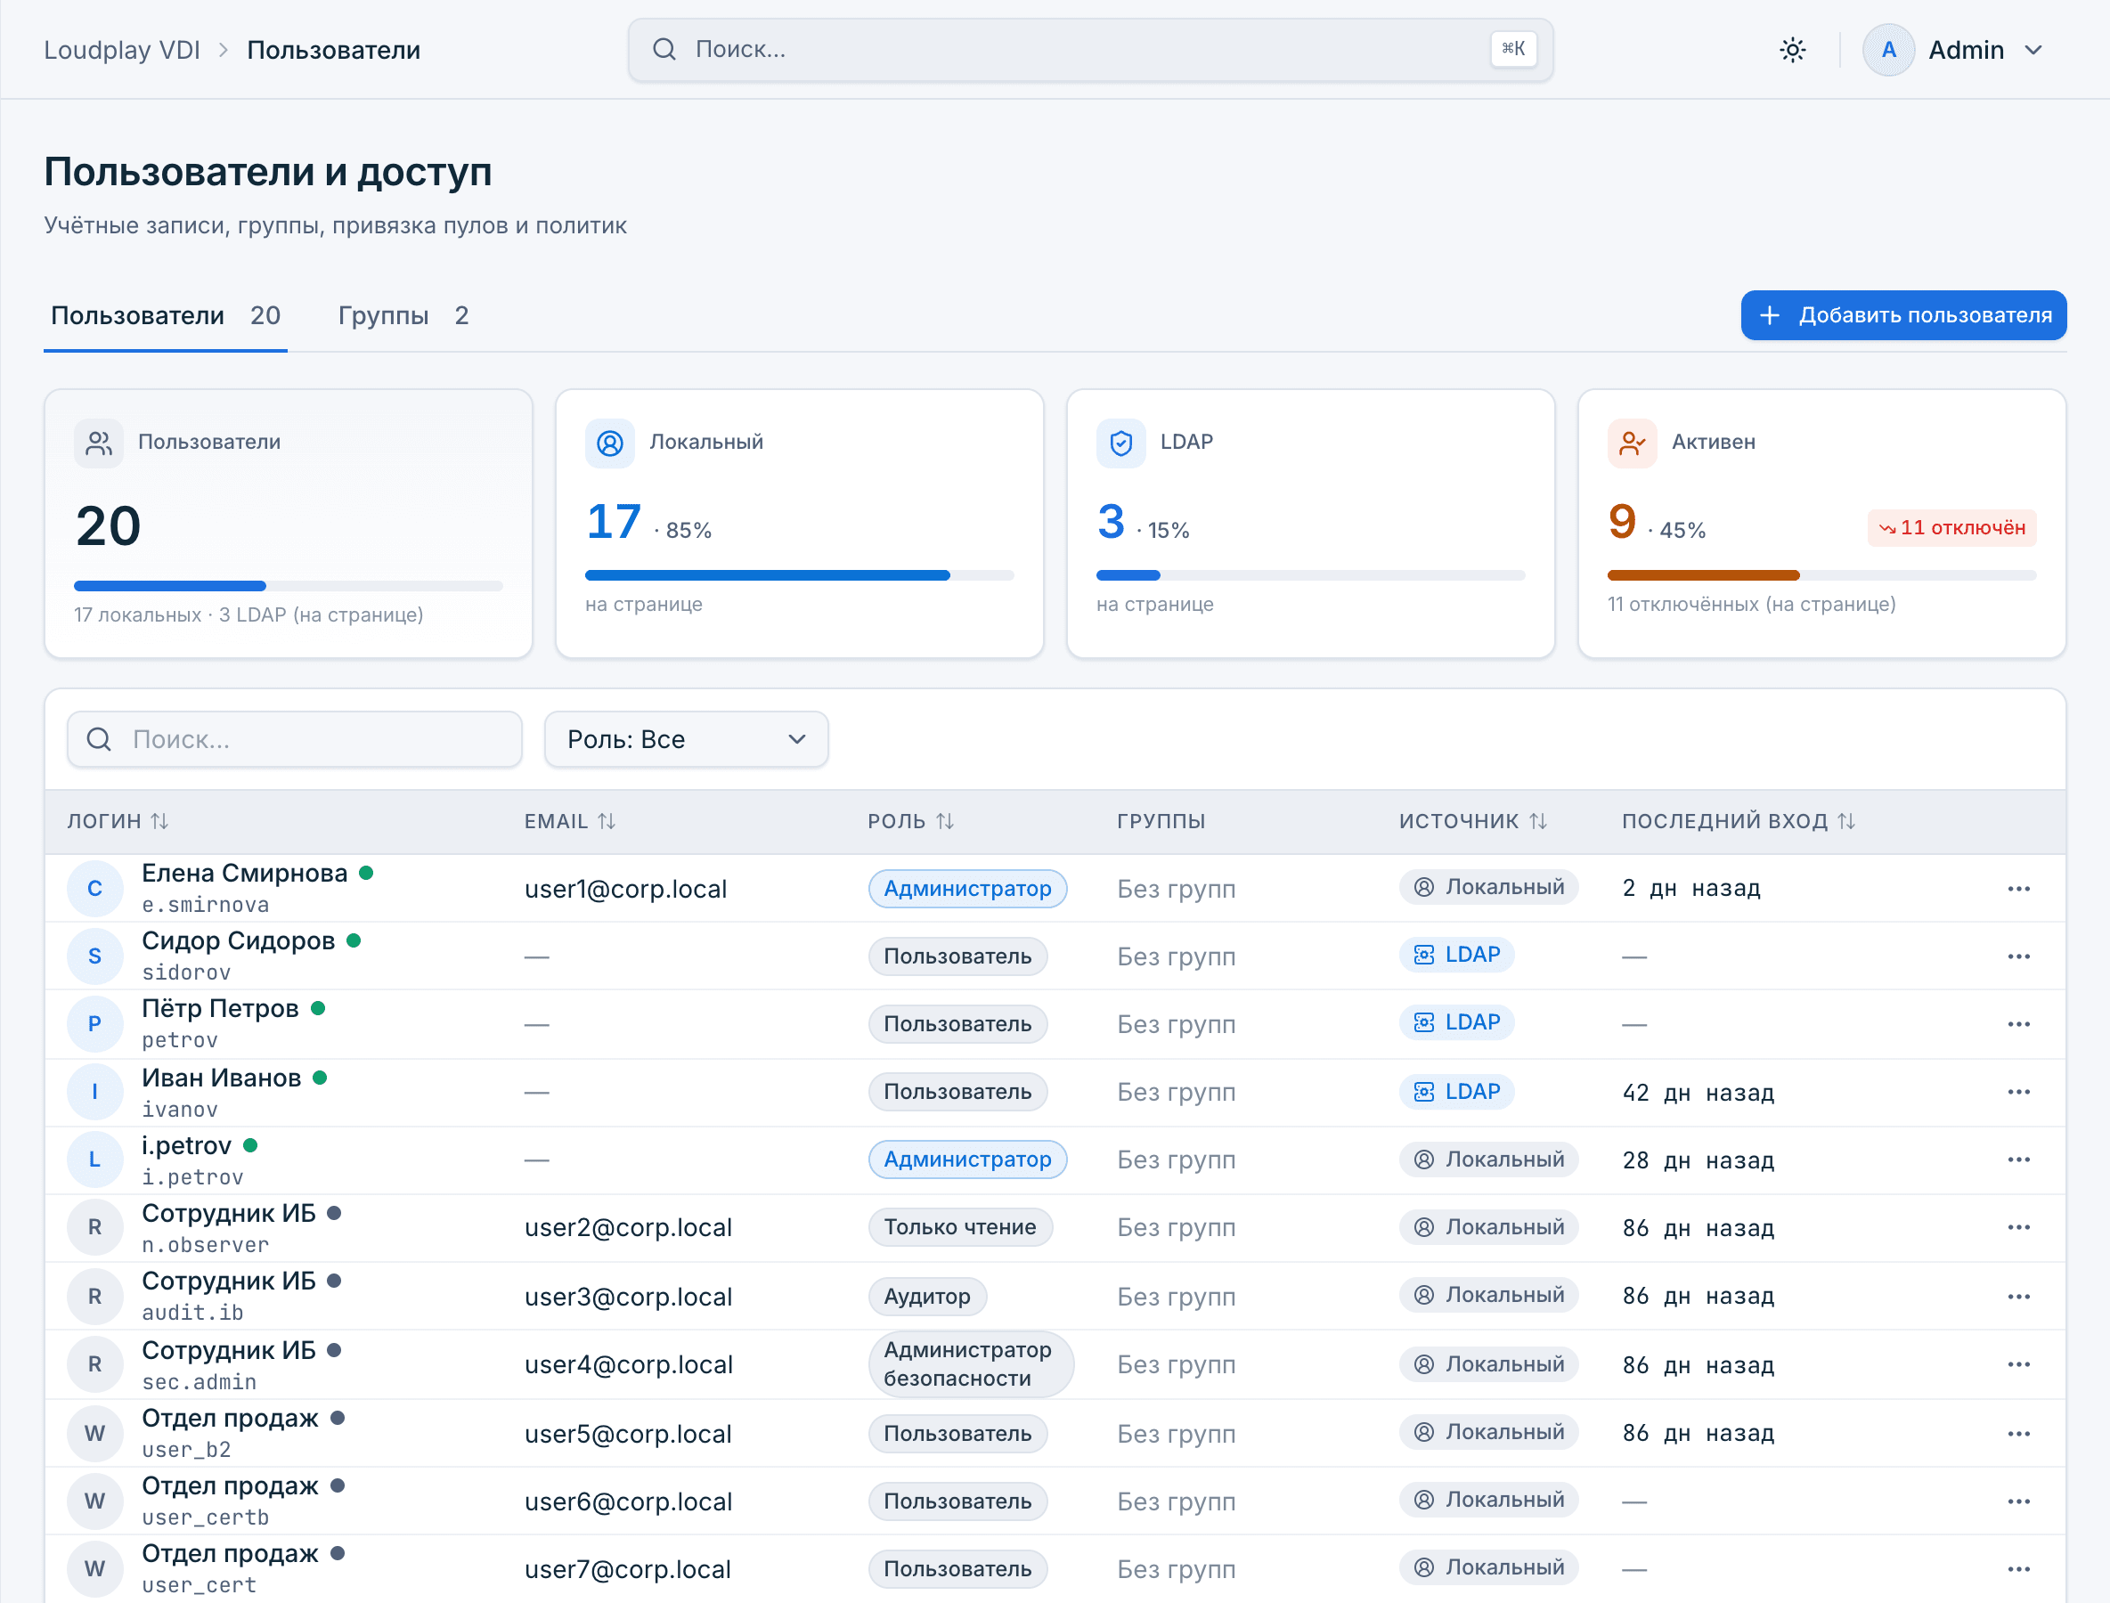This screenshot has height=1603, width=2110.
Task: Click the Локальный card account icon
Action: coord(610,443)
